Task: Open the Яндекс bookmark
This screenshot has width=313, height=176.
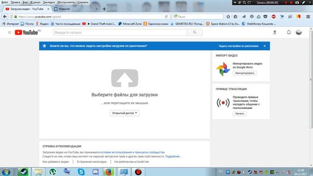Action: point(42,24)
